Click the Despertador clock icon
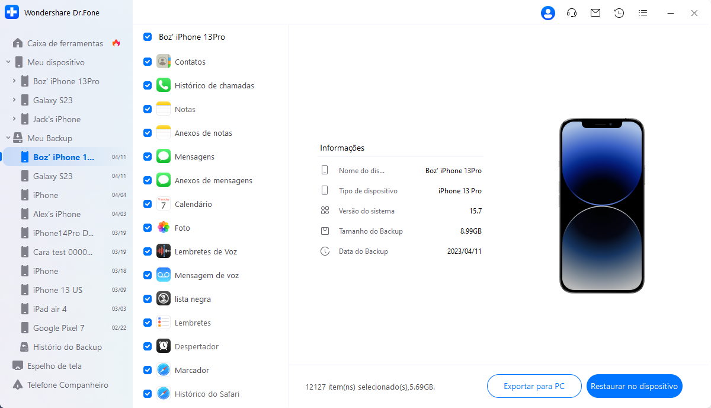711x408 pixels. tap(164, 346)
